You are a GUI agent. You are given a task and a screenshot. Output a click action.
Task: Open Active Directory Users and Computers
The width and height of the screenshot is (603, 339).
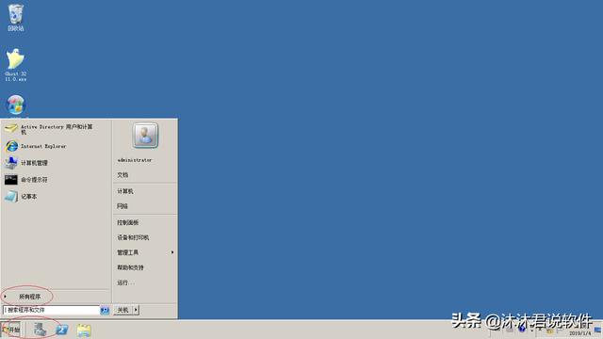[x=57, y=129]
